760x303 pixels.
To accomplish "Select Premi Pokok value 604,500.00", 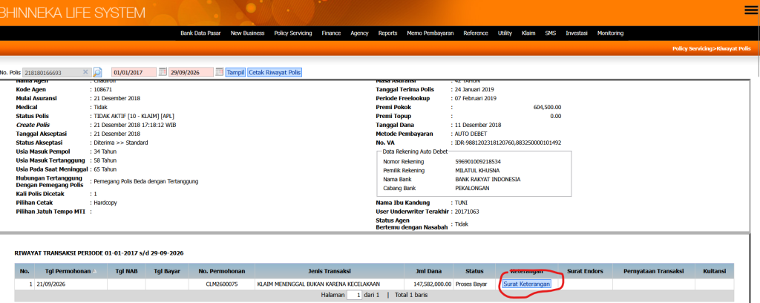I will pos(547,107).
